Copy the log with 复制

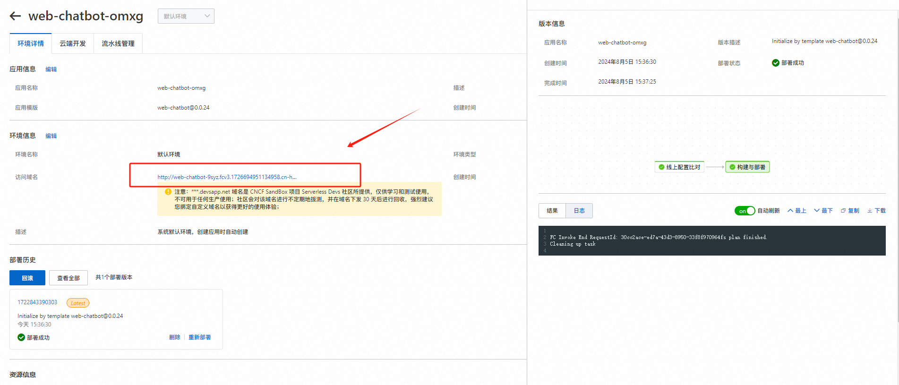pos(850,211)
